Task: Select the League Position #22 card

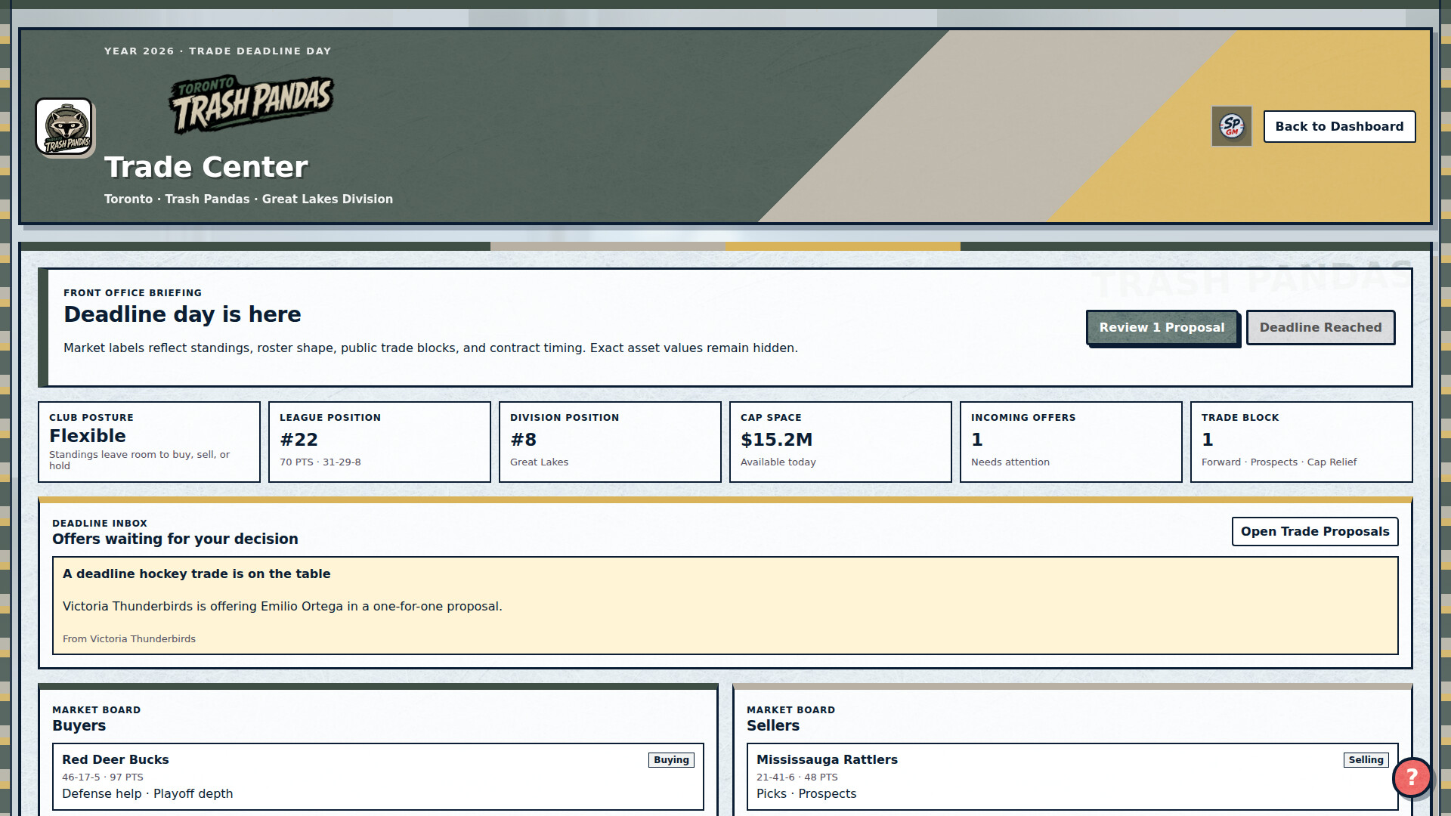Action: (x=379, y=442)
